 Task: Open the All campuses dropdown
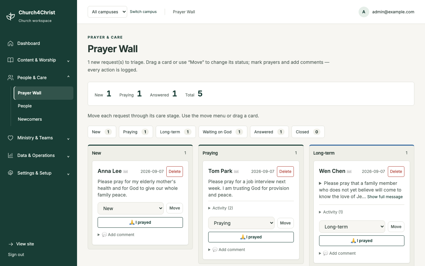[x=107, y=12]
